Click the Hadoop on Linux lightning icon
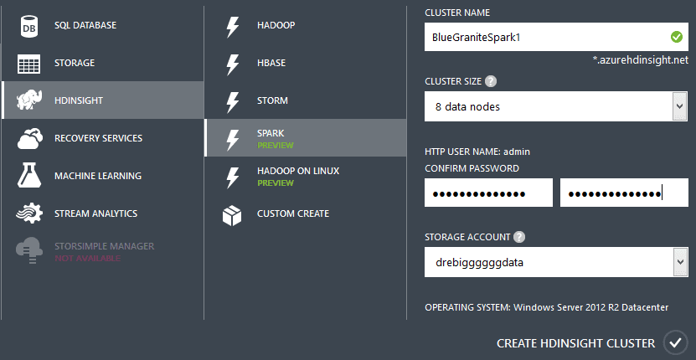 [x=233, y=177]
